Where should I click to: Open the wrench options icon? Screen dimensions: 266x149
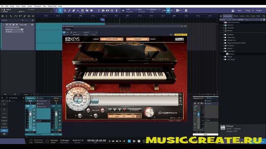click(x=11, y=16)
